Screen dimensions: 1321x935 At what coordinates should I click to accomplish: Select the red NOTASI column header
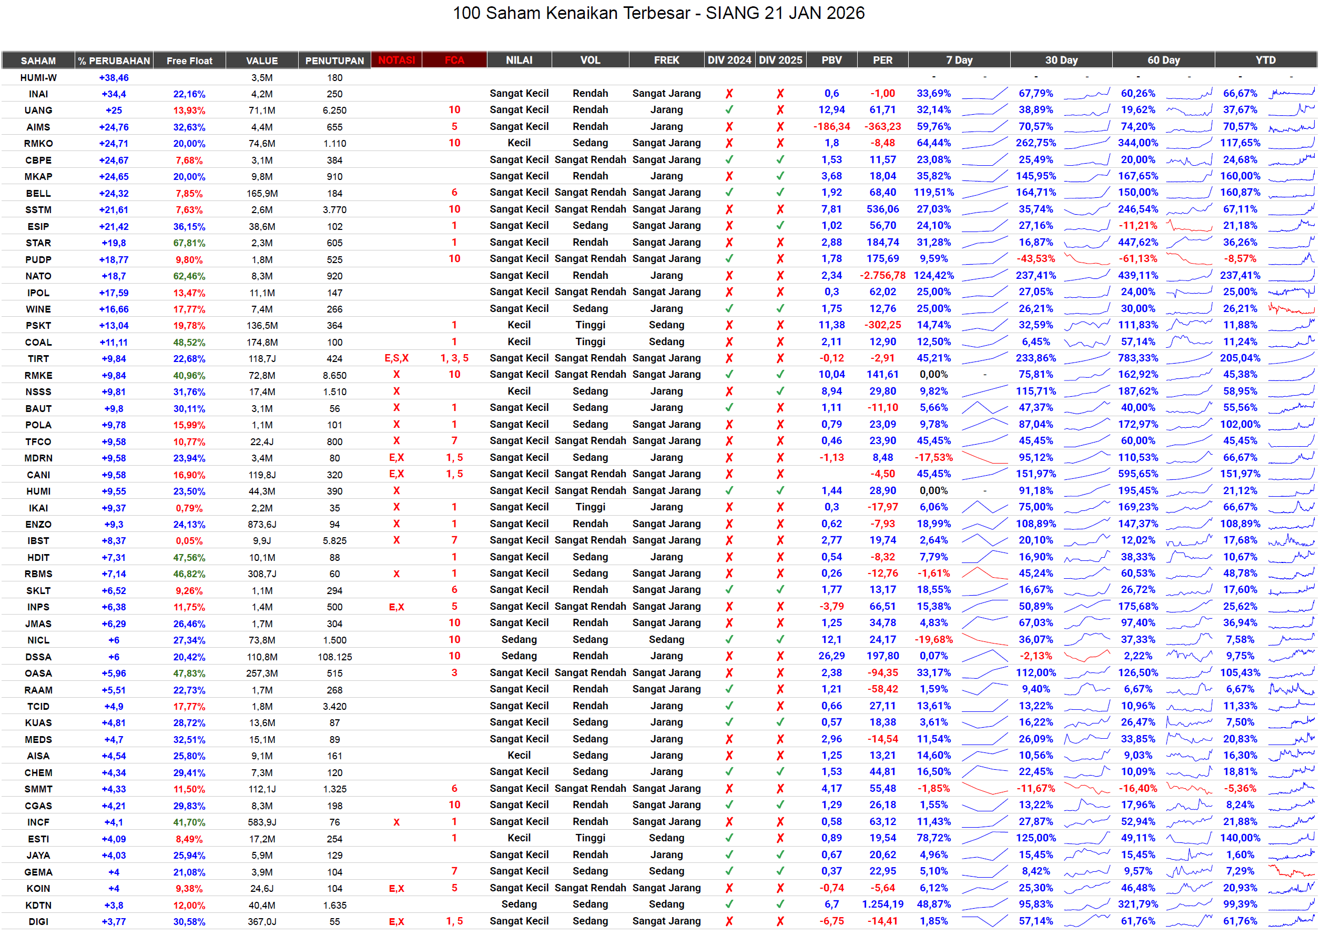point(397,61)
